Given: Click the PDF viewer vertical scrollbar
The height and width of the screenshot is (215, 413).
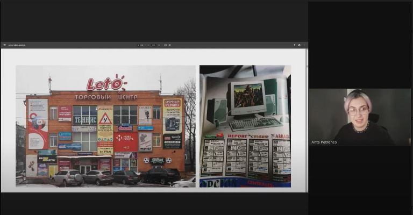Looking at the screenshot, I should (307, 120).
